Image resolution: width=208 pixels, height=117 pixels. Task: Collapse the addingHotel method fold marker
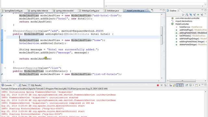point(5,31)
